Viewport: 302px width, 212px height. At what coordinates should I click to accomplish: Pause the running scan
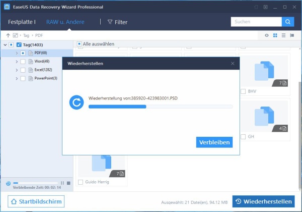click(x=62, y=183)
